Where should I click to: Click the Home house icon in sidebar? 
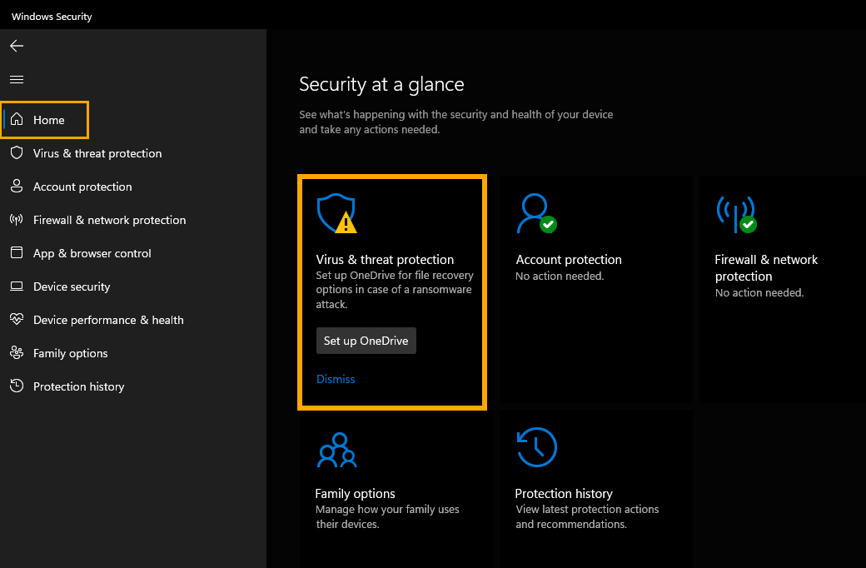[17, 119]
